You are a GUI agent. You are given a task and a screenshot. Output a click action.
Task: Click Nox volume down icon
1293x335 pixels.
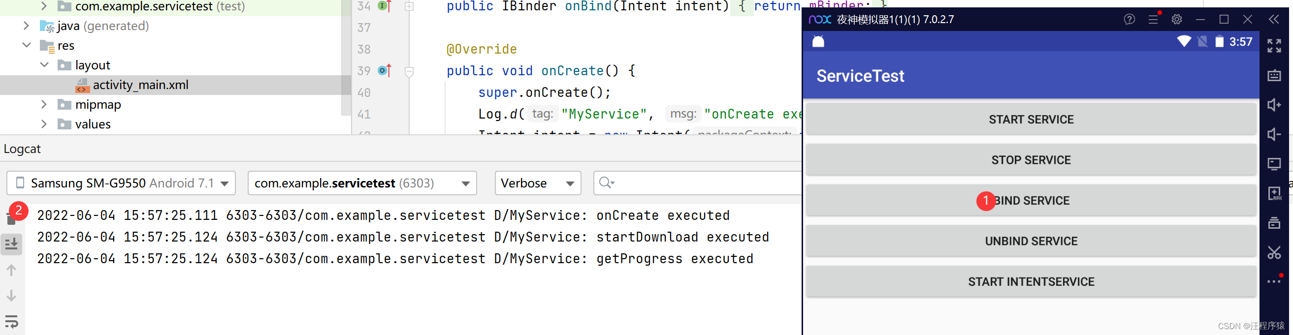coord(1274,134)
